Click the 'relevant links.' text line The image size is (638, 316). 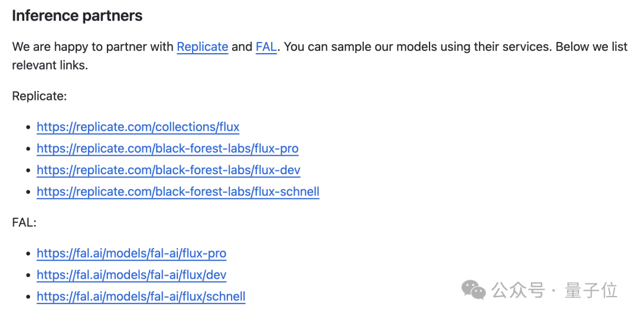(50, 65)
